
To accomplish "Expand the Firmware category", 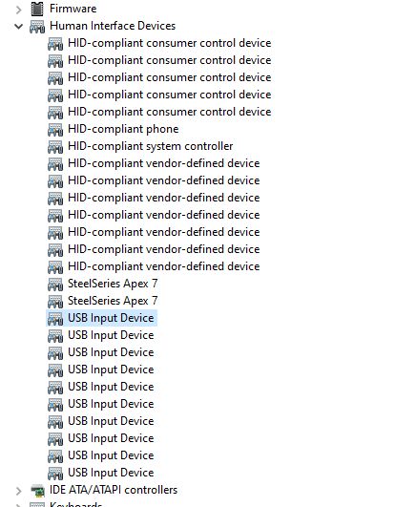I will tap(19, 10).
